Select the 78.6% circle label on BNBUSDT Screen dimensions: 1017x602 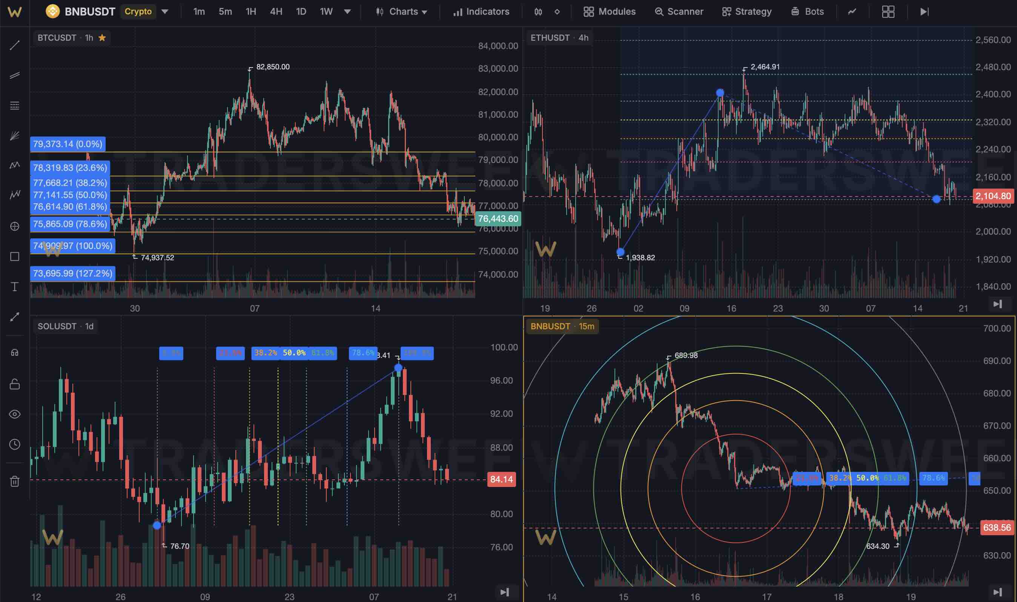point(933,478)
